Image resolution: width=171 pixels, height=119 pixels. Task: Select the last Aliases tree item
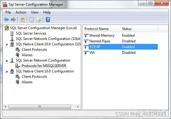(x=27, y=82)
